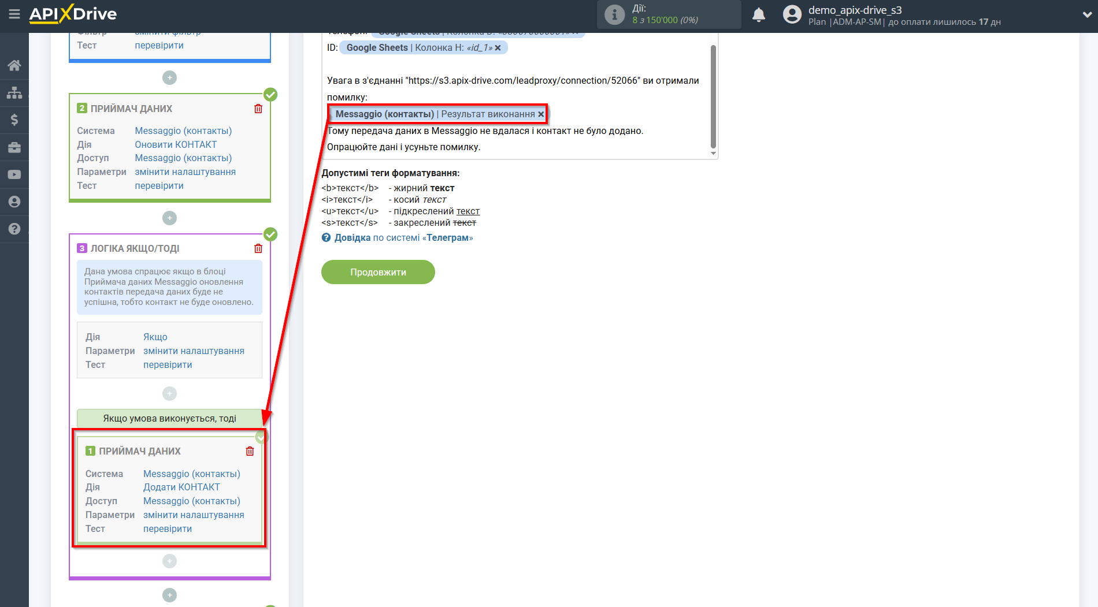This screenshot has height=607, width=1098.
Task: Delete the Логіка Якщо/Тоді block
Action: point(258,248)
